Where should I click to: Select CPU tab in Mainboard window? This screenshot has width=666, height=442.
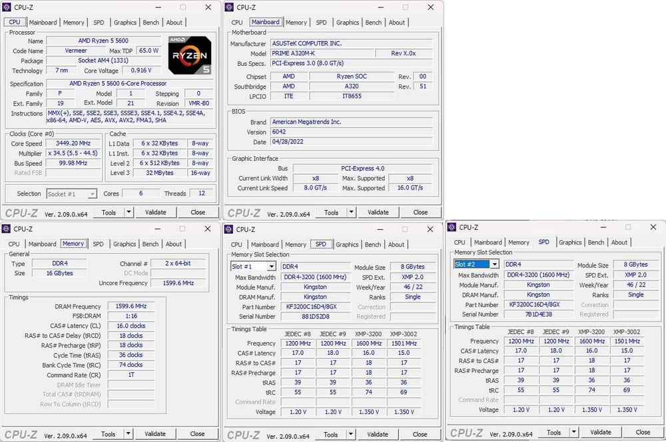(237, 23)
